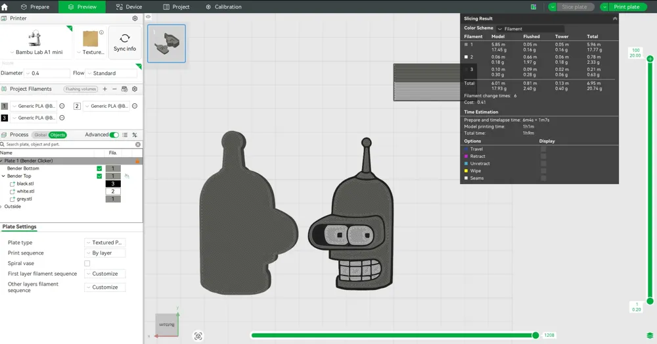Toggle Seams display checkbox

[x=543, y=178]
